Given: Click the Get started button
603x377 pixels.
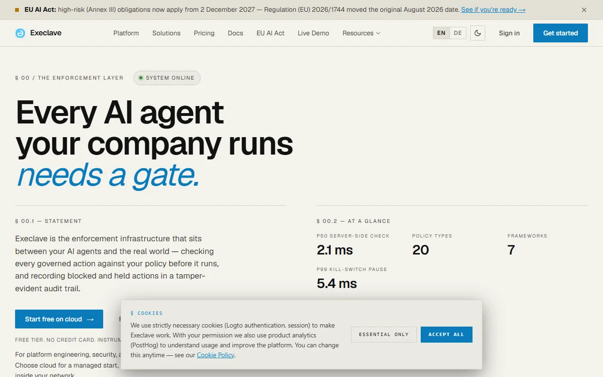Looking at the screenshot, I should tap(561, 33).
